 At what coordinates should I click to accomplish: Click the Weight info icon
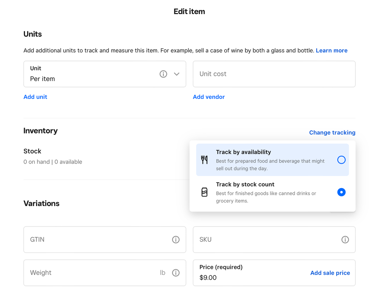tap(176, 273)
